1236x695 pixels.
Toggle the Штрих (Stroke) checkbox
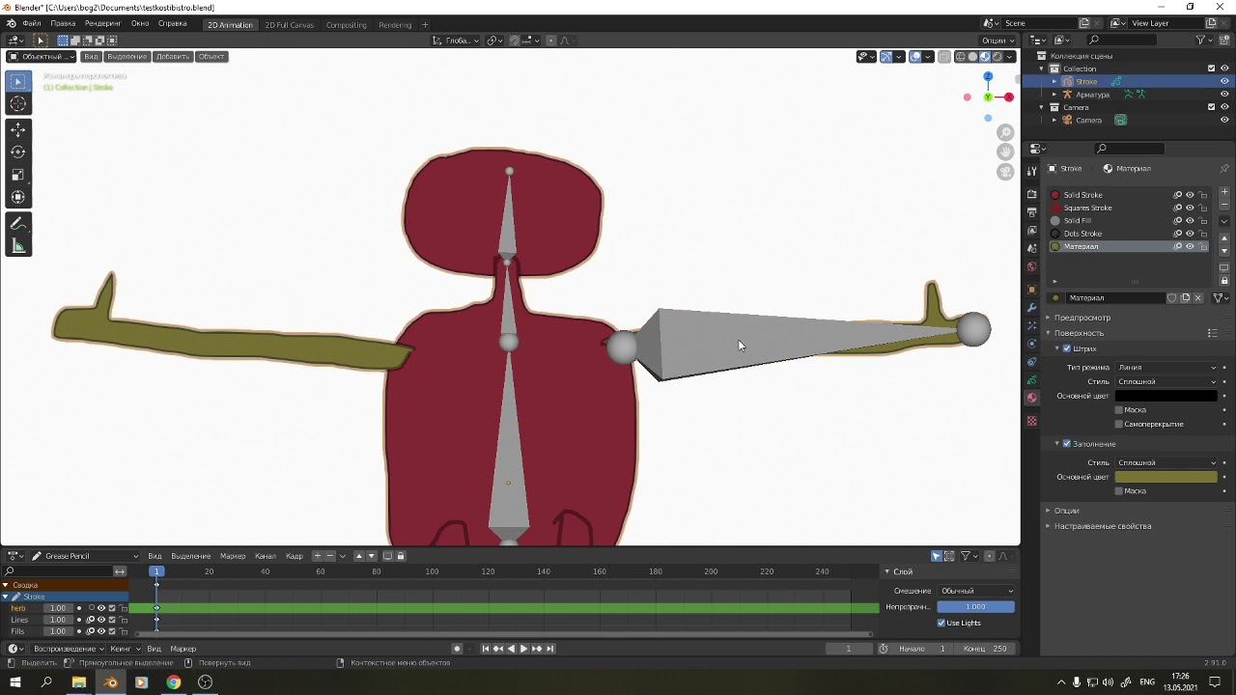click(x=1067, y=348)
